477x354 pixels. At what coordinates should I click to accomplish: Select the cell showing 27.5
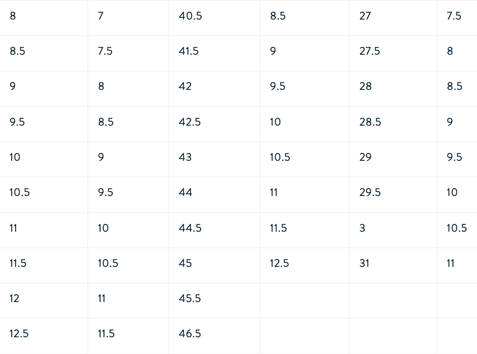(x=393, y=54)
